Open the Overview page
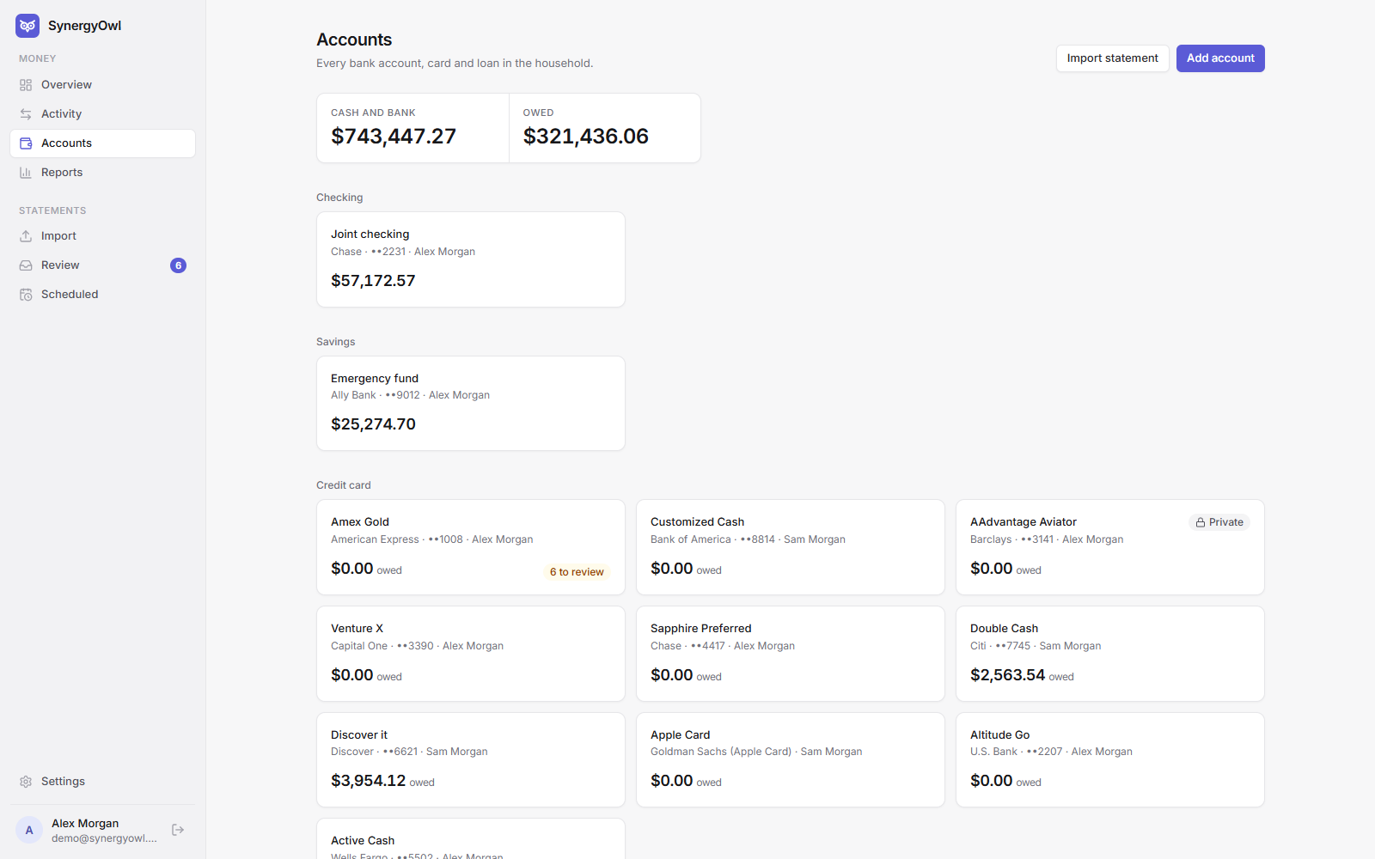The width and height of the screenshot is (1375, 859). pyautogui.click(x=102, y=85)
